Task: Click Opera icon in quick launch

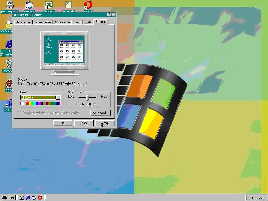Action: tap(40, 198)
